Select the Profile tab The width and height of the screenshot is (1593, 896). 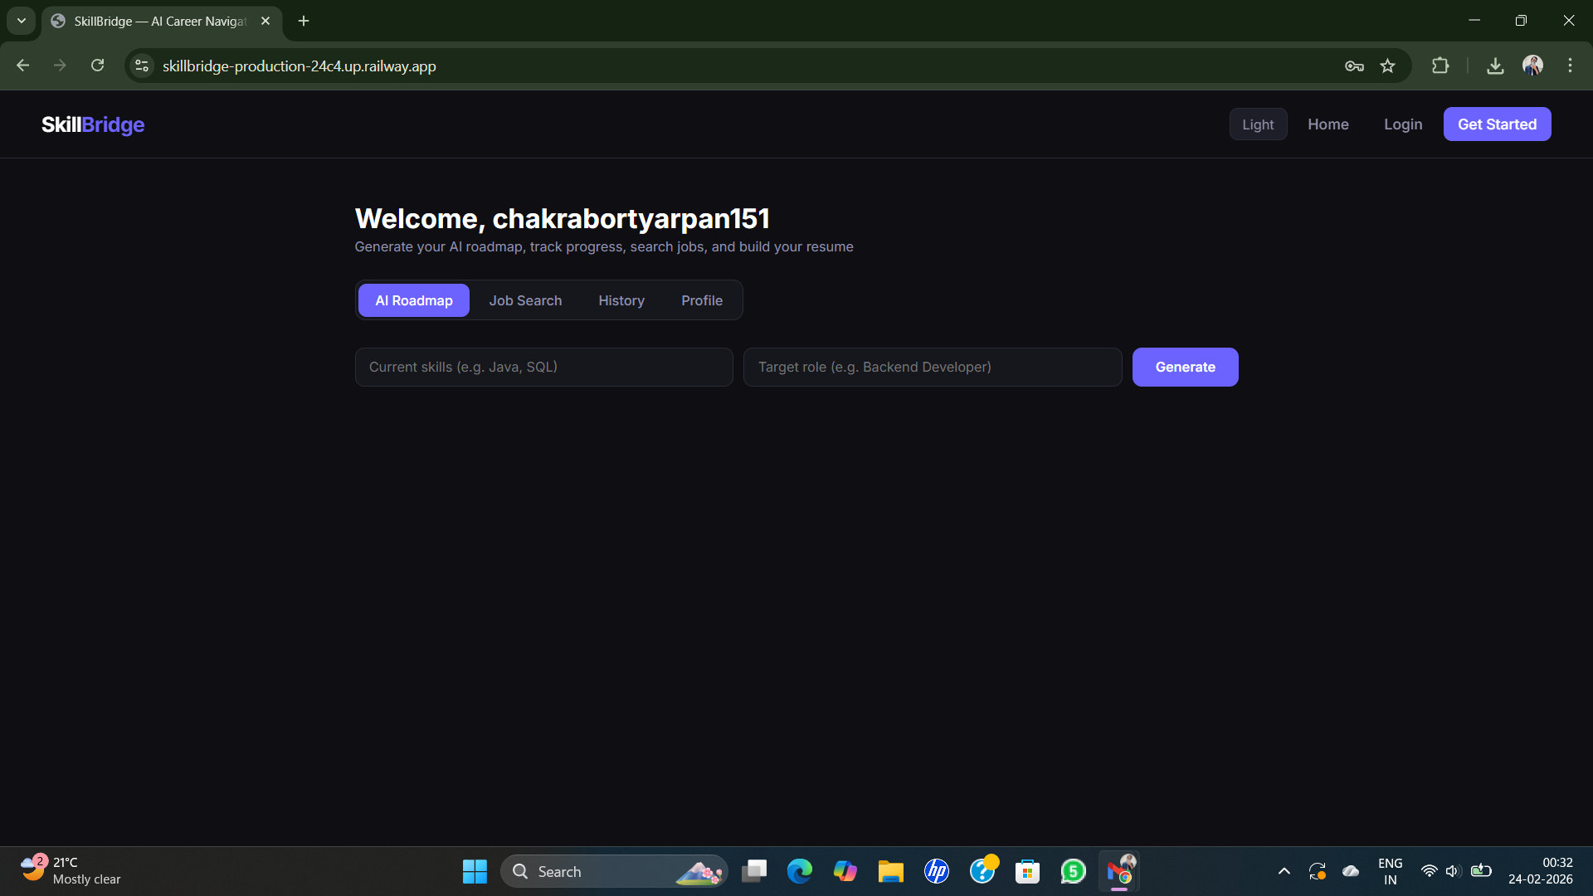click(x=701, y=300)
